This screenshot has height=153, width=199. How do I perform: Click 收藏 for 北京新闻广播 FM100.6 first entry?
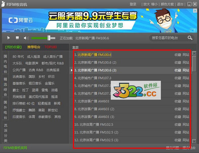coord(178,55)
